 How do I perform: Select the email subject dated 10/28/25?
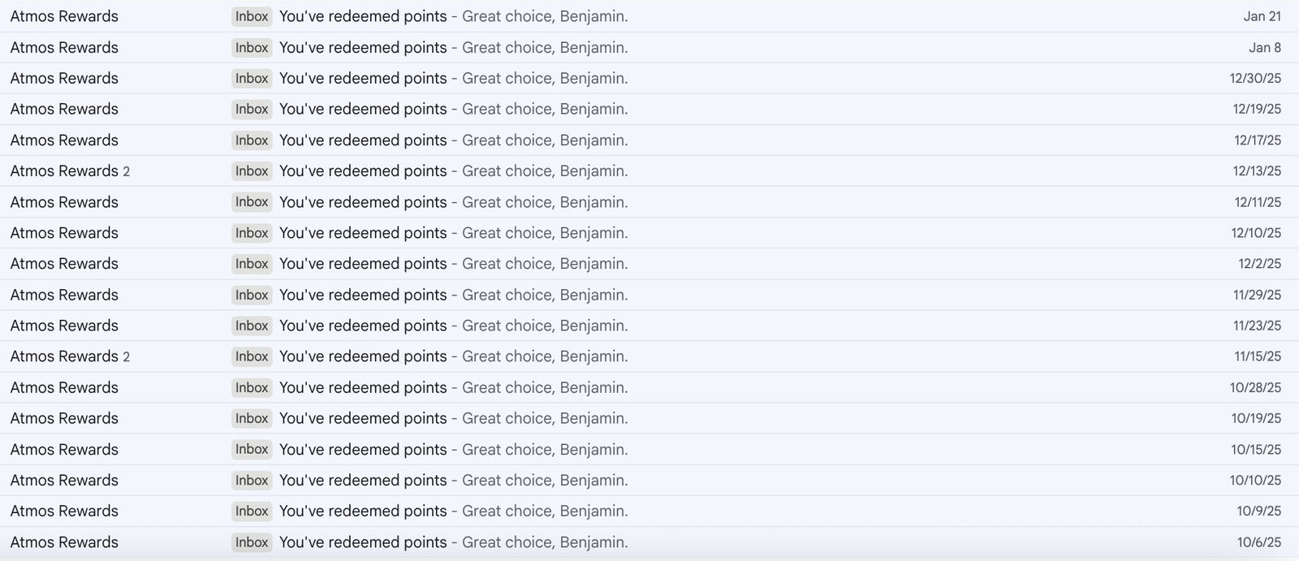point(363,388)
